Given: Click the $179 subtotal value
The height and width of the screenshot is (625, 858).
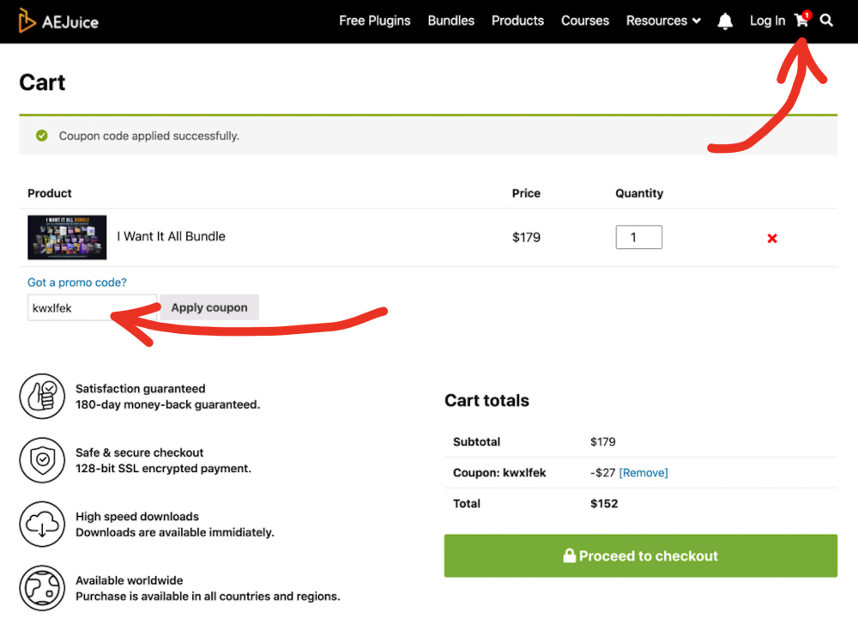Looking at the screenshot, I should pyautogui.click(x=602, y=441).
